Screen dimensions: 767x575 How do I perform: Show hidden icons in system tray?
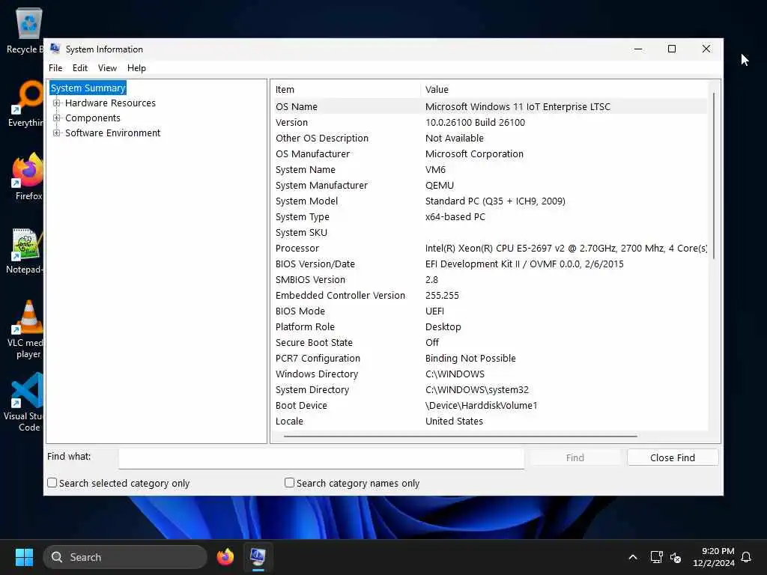click(x=632, y=557)
